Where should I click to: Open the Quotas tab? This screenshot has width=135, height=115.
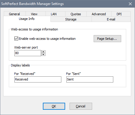[x=76, y=14]
